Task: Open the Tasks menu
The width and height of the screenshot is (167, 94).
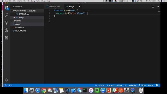Action: point(38,1)
